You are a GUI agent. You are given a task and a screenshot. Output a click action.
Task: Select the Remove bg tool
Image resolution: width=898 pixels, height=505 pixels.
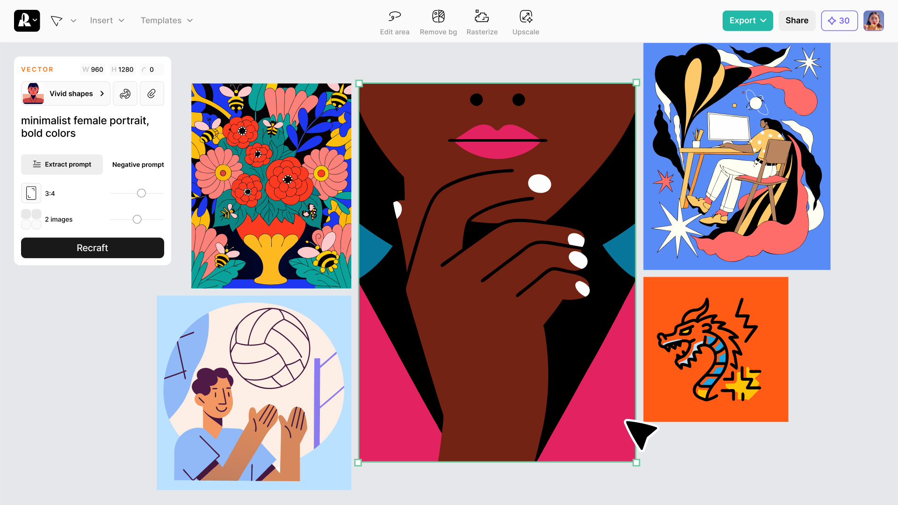pyautogui.click(x=438, y=17)
